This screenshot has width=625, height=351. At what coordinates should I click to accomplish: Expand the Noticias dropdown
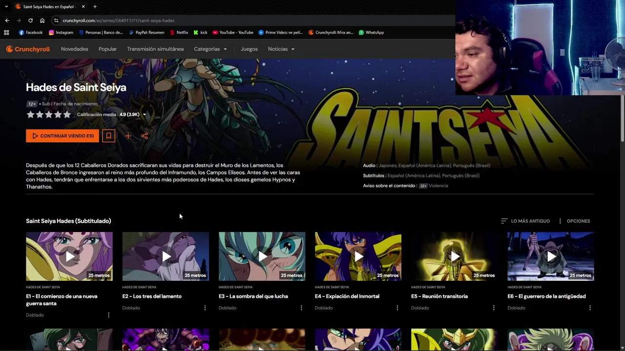click(281, 49)
